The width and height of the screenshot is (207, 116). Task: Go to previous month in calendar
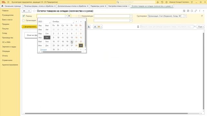click(76, 22)
